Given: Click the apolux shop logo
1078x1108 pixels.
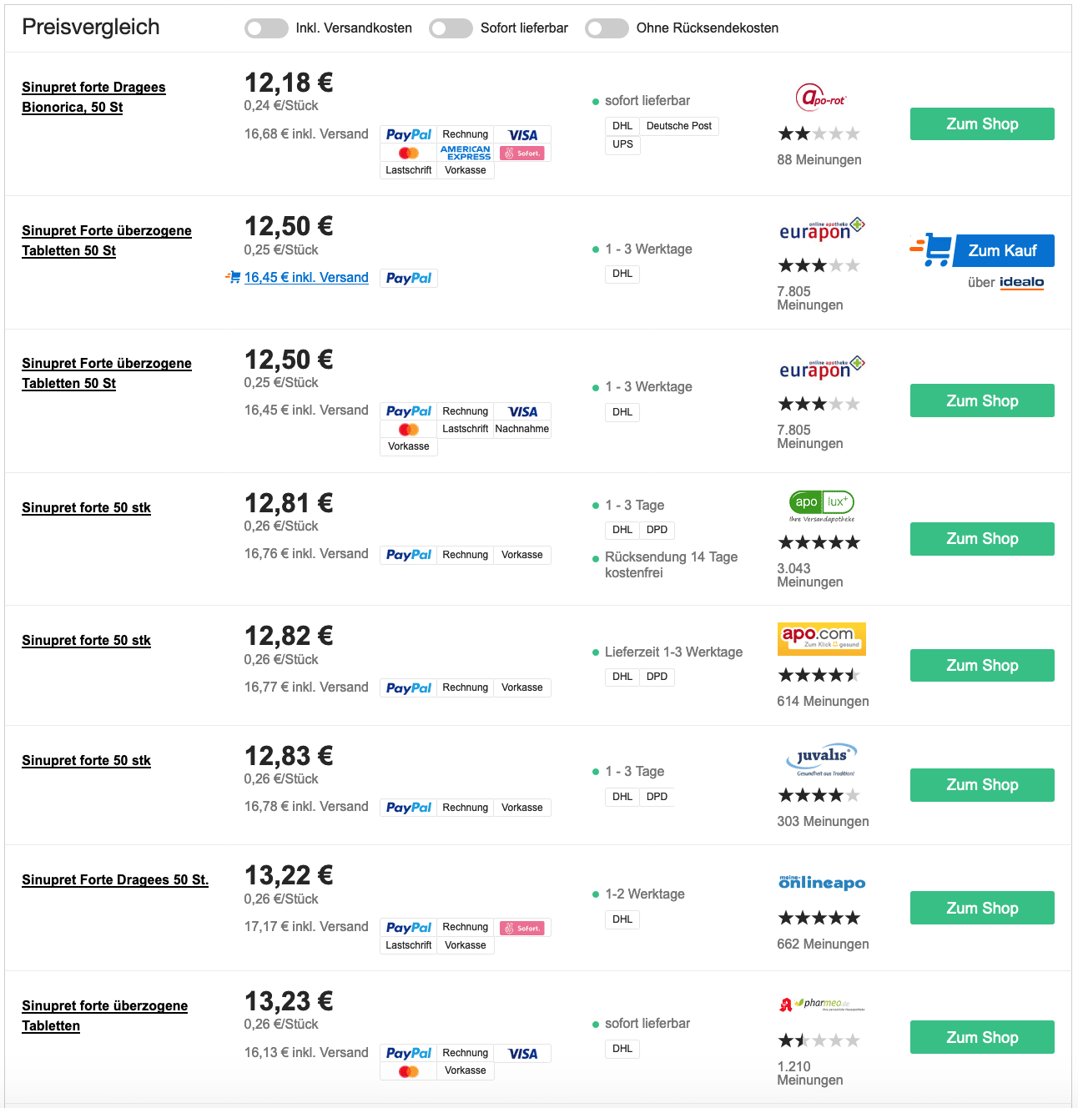Looking at the screenshot, I should click(x=822, y=506).
